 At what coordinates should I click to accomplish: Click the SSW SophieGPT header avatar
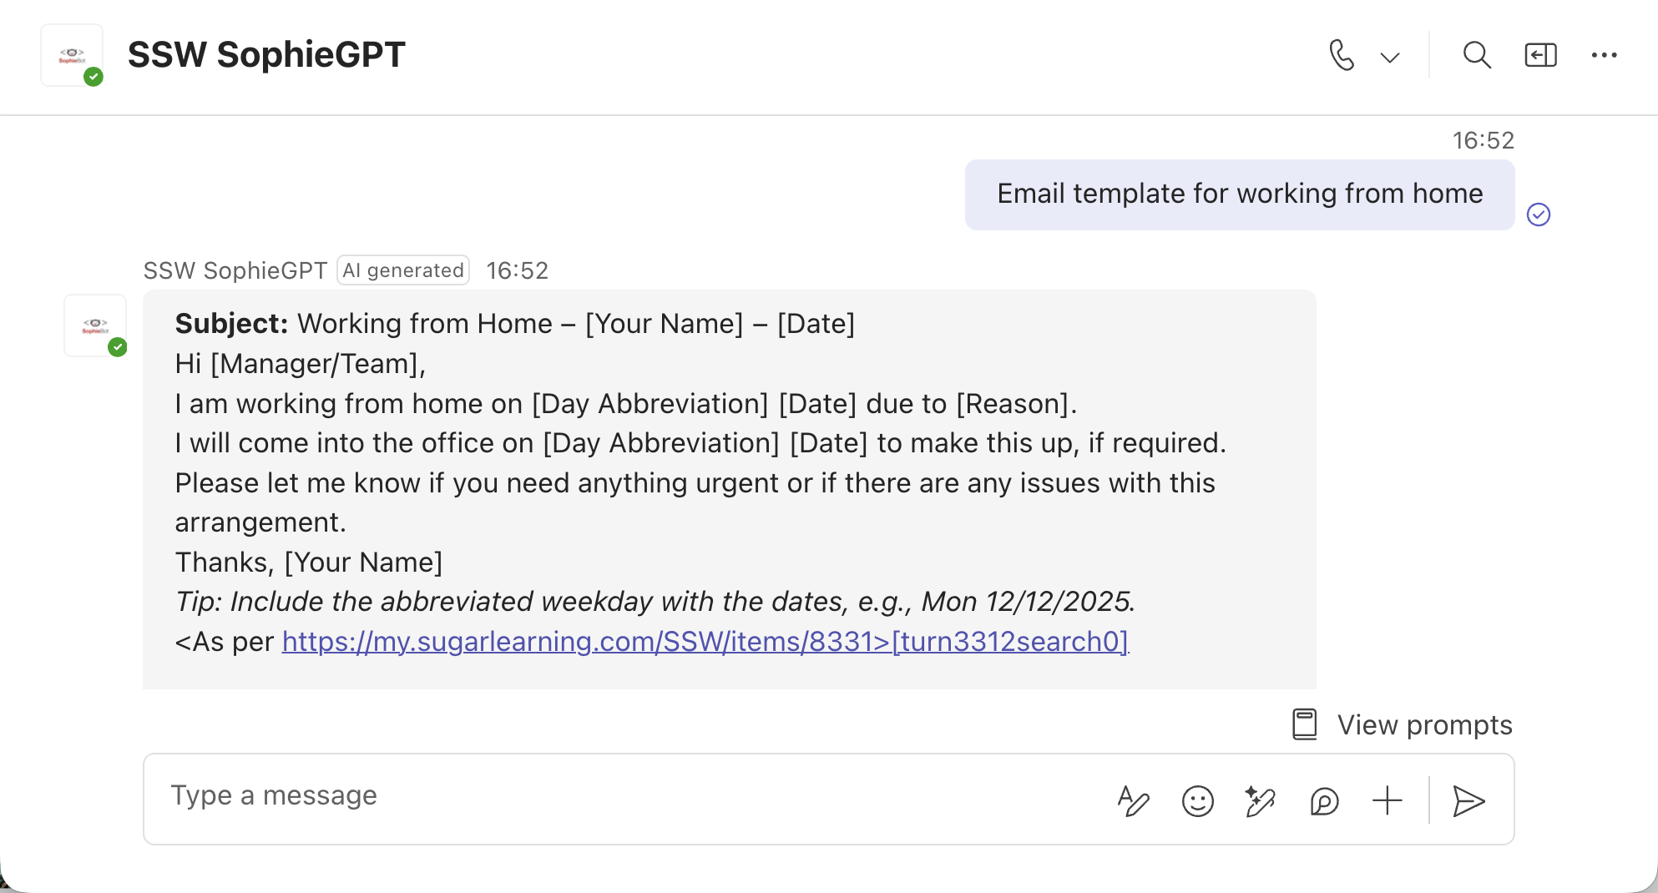[x=73, y=56]
